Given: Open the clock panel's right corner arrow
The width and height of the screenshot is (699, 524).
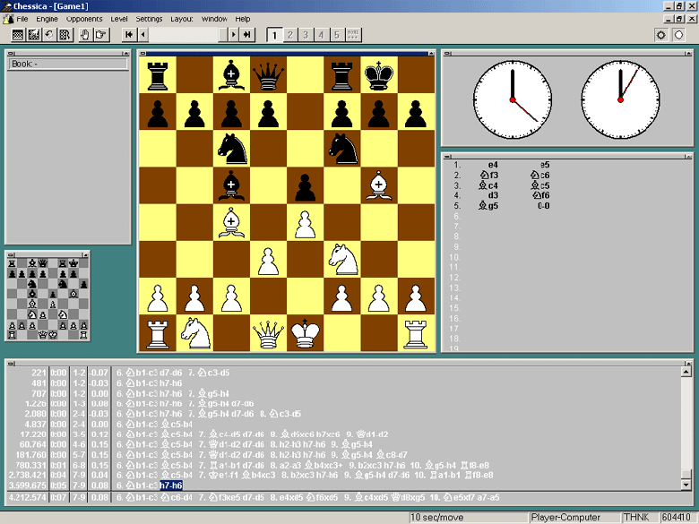Looking at the screenshot, I should coord(688,53).
